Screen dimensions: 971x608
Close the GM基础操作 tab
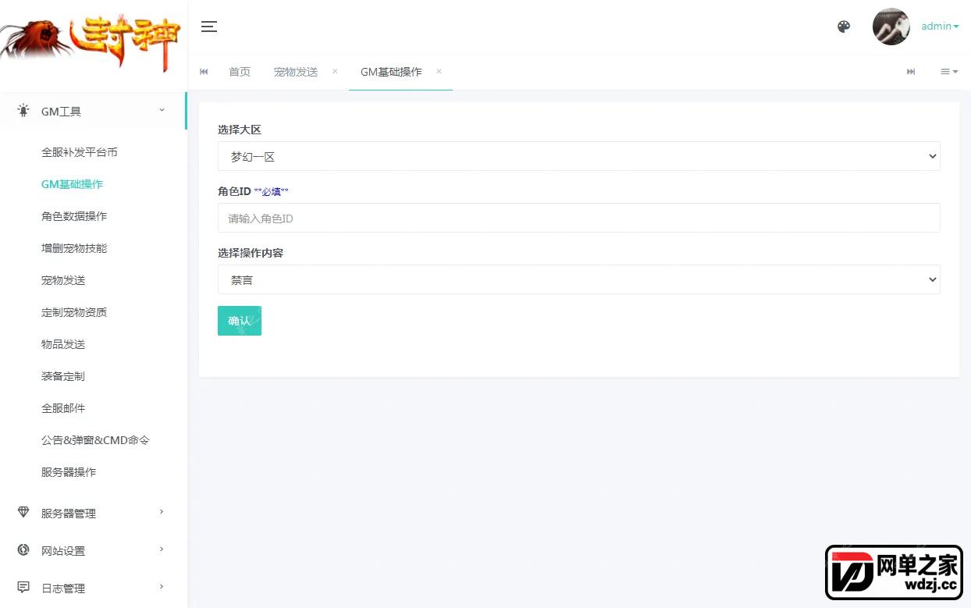click(439, 71)
